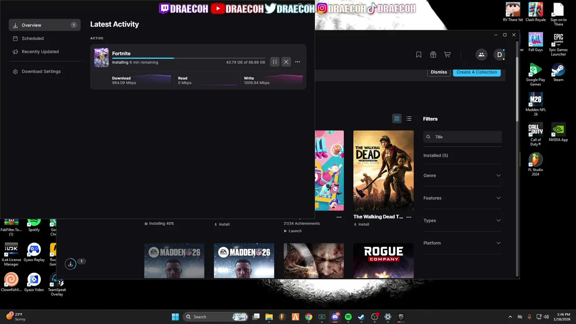Switch library to list view
This screenshot has width=576, height=324.
(x=409, y=119)
